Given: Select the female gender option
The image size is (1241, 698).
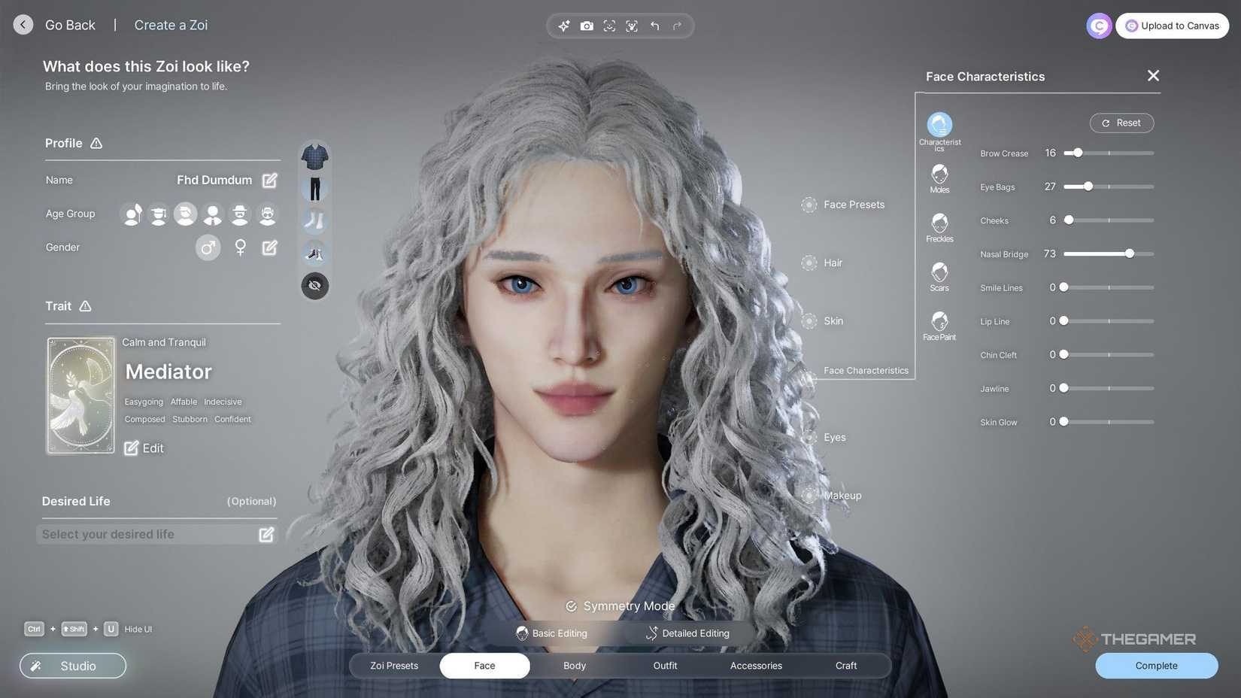Looking at the screenshot, I should 240,247.
